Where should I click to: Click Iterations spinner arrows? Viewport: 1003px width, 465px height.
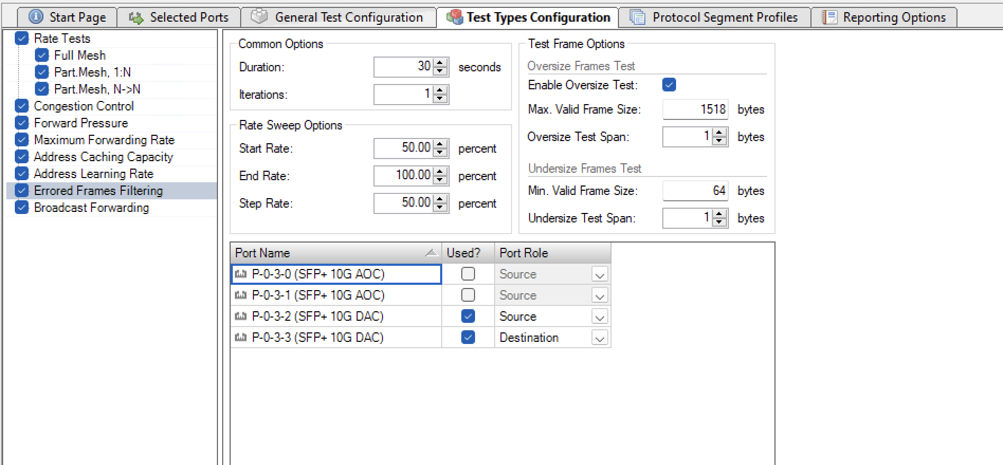(440, 95)
